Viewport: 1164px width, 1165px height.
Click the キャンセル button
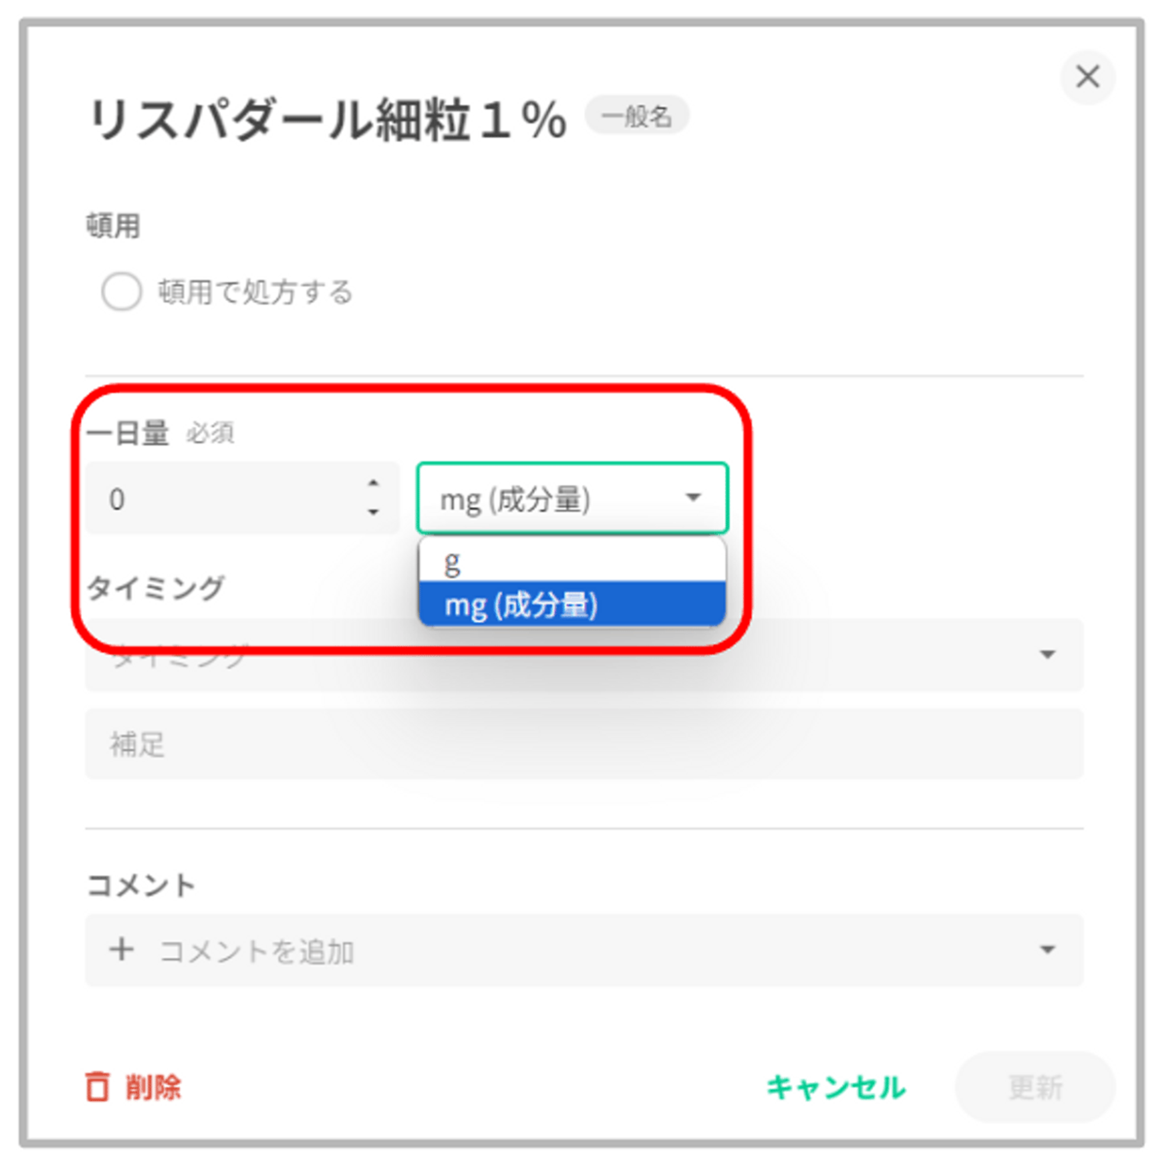(x=836, y=1087)
